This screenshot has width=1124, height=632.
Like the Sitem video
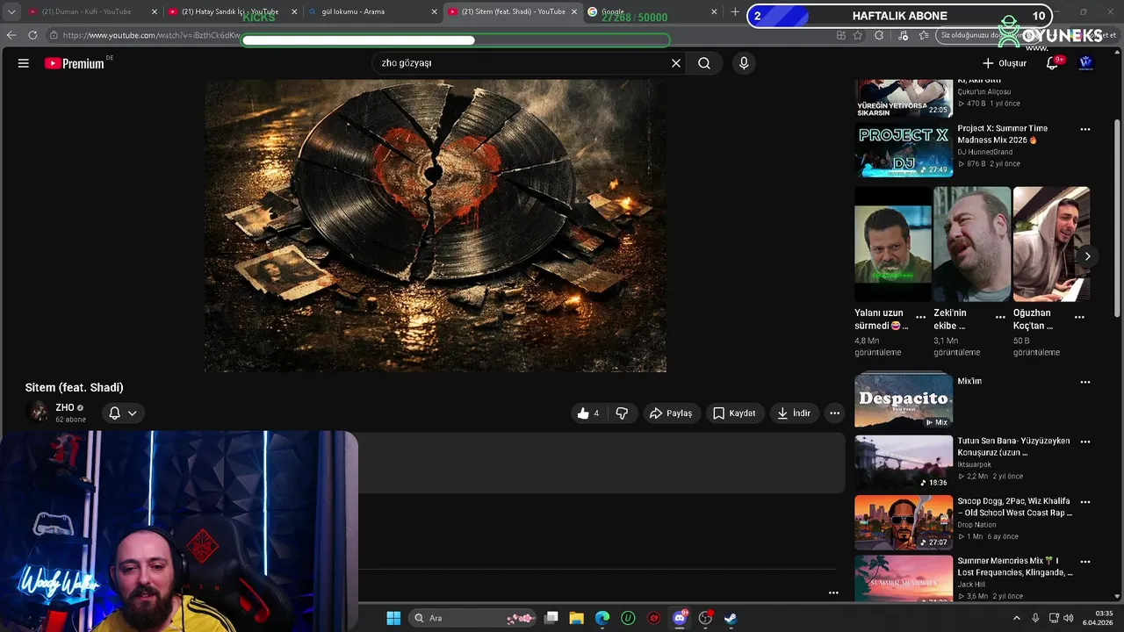coord(588,413)
